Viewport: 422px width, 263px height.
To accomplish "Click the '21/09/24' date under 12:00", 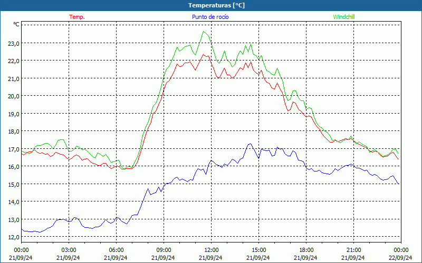I will pos(210,258).
